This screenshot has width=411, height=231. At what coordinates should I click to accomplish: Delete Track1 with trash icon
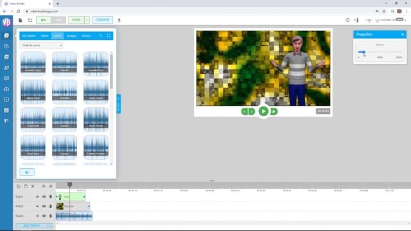[x=51, y=197]
